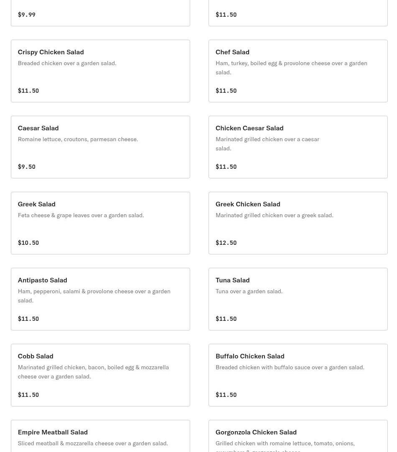Open the Chicken Caesar Salad card

coord(298,147)
